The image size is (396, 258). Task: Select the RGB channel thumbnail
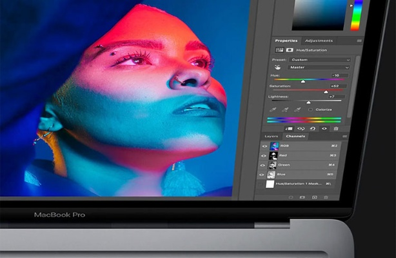click(x=273, y=146)
